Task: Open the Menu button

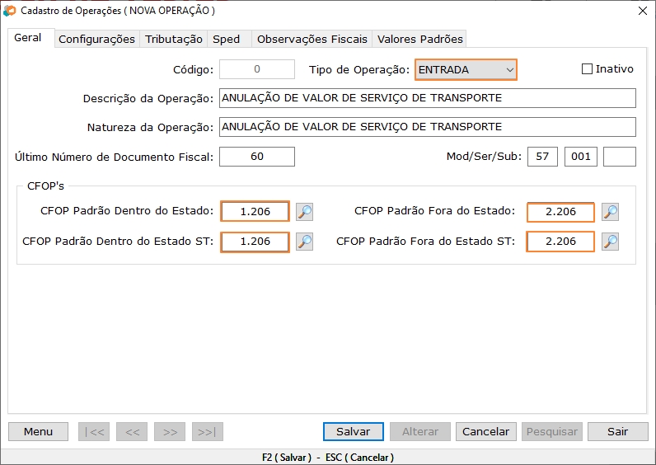Action: pyautogui.click(x=38, y=431)
